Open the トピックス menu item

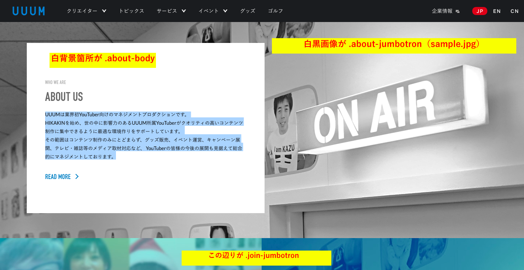(131, 11)
